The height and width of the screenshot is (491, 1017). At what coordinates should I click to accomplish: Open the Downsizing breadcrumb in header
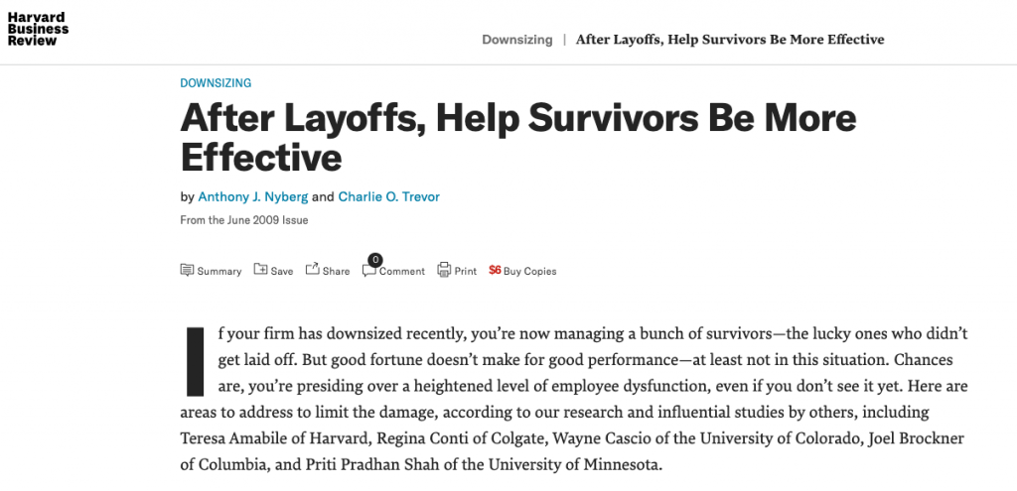516,40
